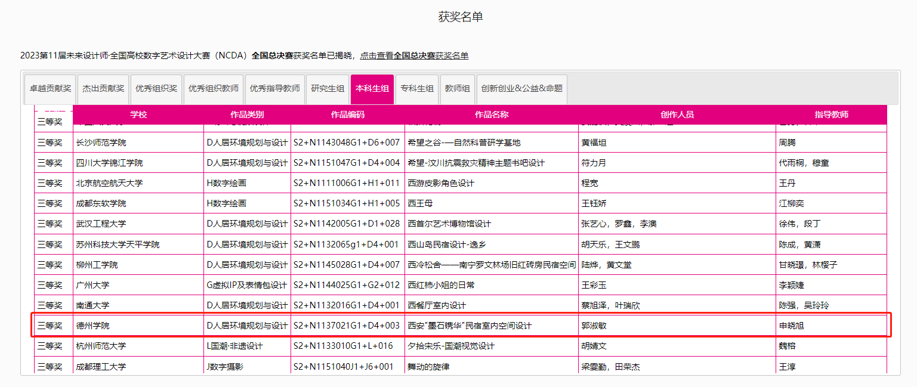Screen dimensions: 917x387
Task: Open the 卓越贡献奖 tab
Action: (x=50, y=88)
